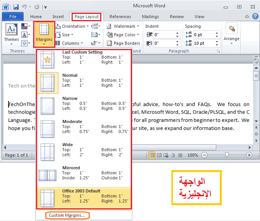The width and height of the screenshot is (260, 221).
Task: Click horizontal scrollbar right arrow
Action: click(x=250, y=147)
